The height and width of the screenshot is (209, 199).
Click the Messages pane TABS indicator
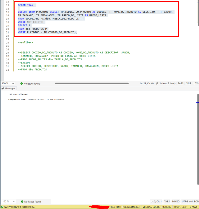(167, 201)
